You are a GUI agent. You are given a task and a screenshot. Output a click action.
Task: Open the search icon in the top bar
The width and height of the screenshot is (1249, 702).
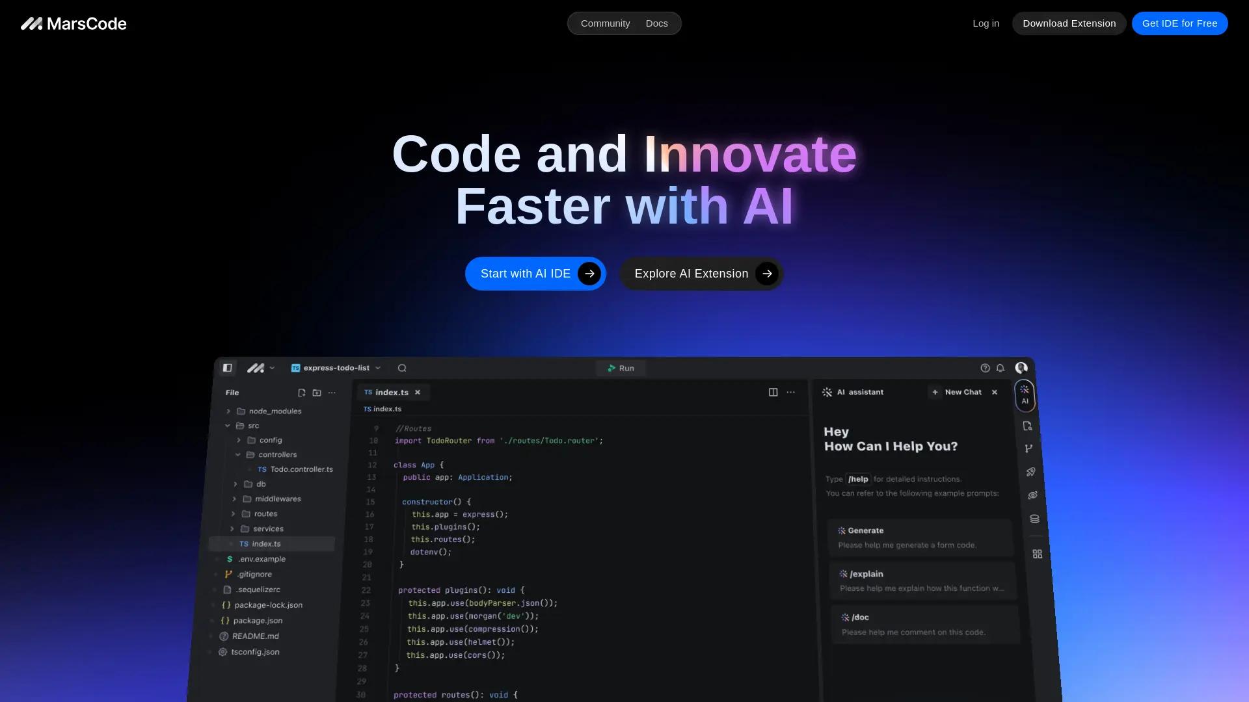(x=402, y=368)
